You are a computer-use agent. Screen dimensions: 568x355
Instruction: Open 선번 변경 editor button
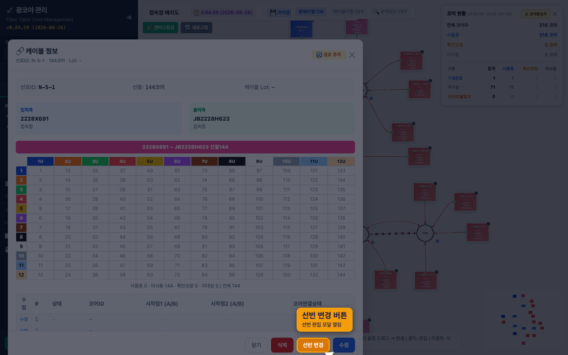point(313,346)
